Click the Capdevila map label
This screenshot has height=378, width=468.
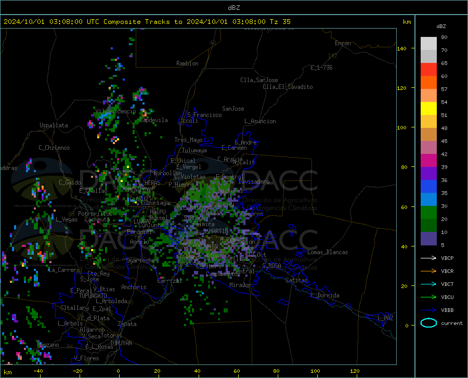[x=153, y=120]
